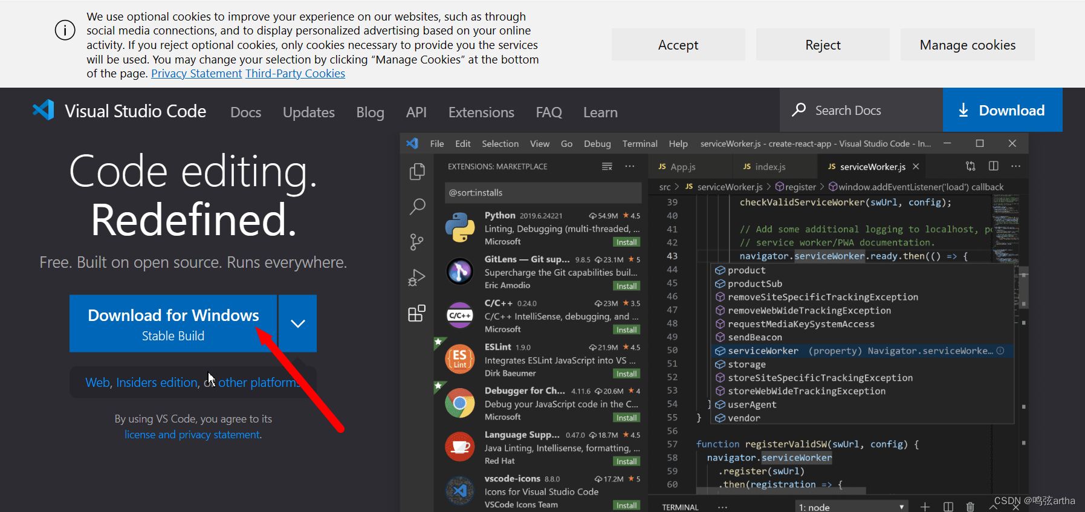Expand the download options dropdown arrow

297,323
